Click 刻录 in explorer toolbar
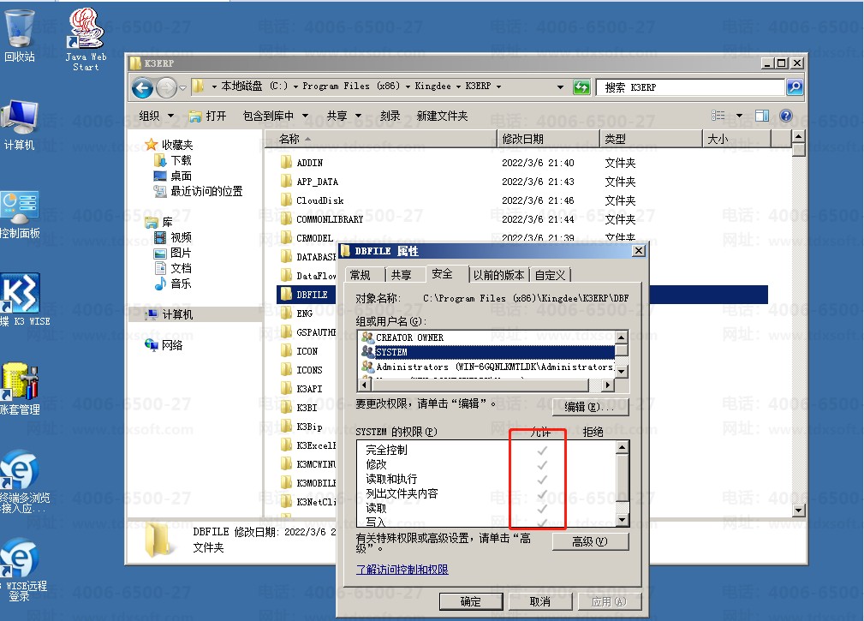 [390, 116]
